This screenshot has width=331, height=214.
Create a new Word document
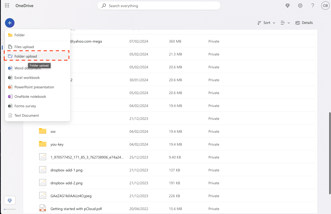[x=38, y=68]
